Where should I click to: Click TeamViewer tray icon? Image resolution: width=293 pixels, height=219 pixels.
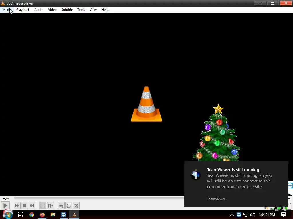click(239, 215)
